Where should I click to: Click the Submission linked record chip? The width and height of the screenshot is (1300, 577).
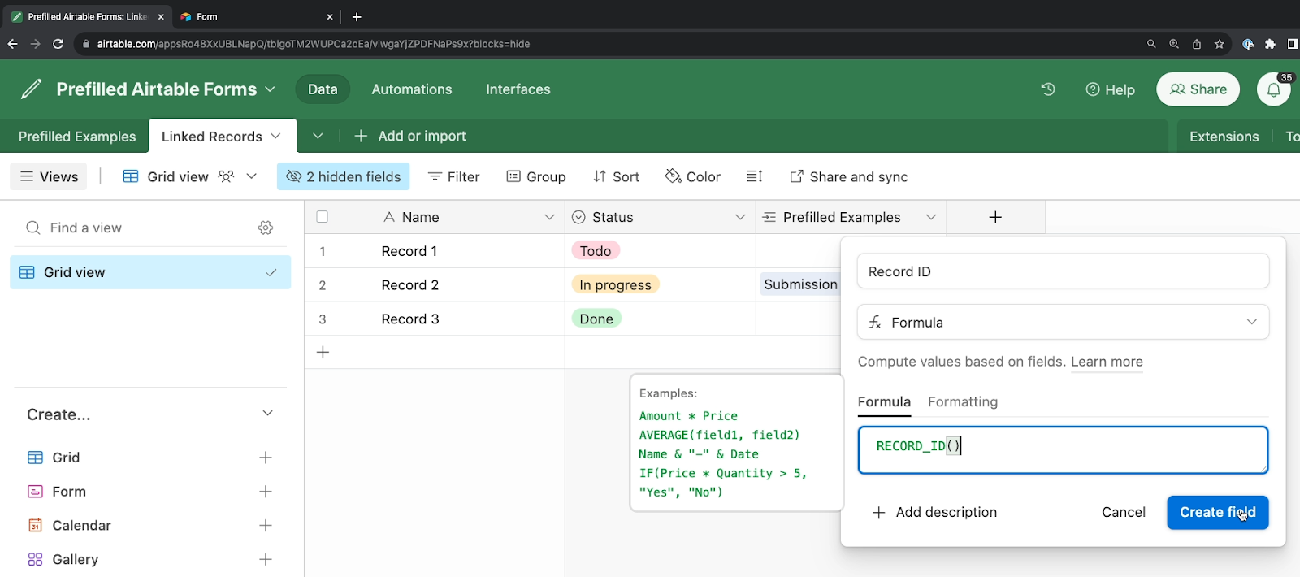(x=800, y=284)
